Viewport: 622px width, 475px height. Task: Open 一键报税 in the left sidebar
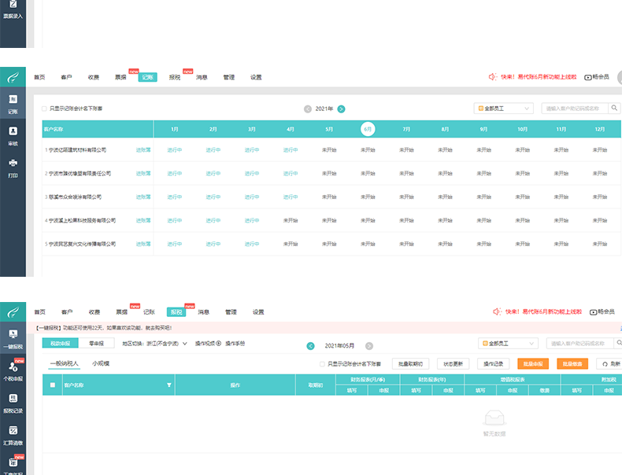13,338
